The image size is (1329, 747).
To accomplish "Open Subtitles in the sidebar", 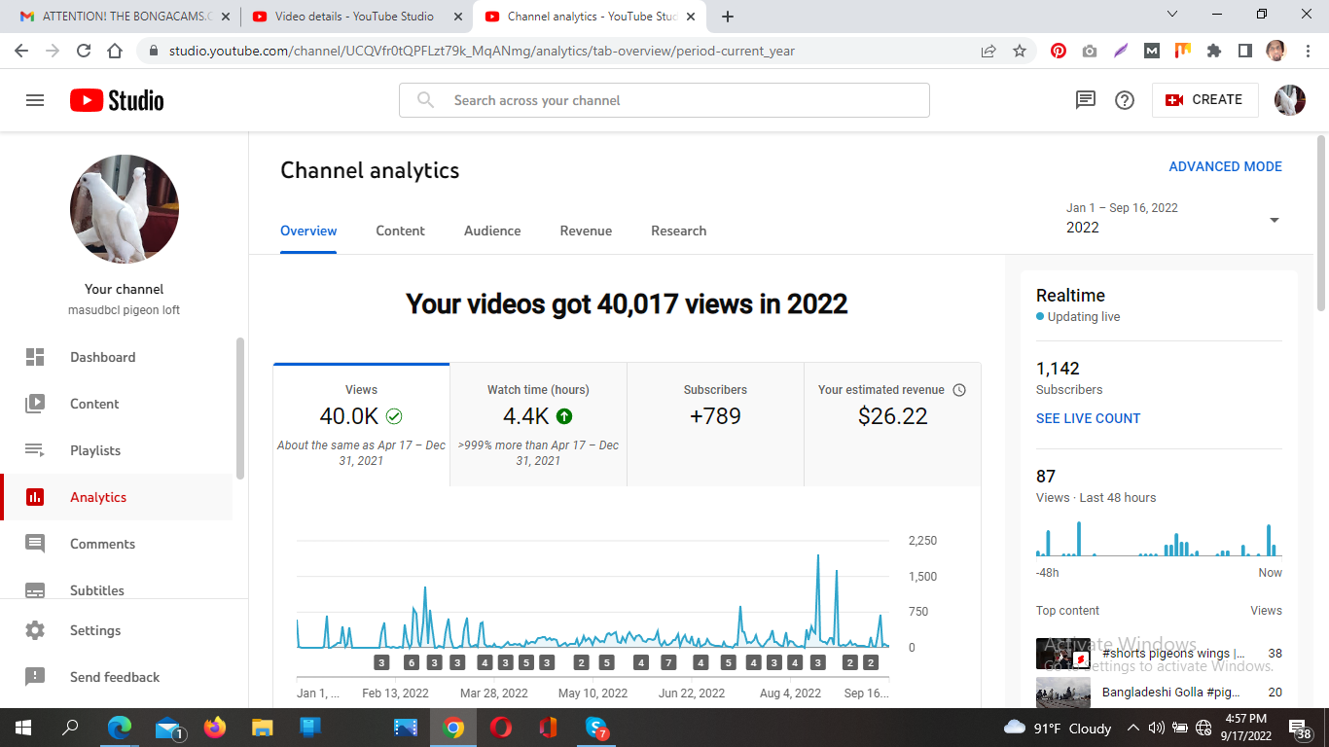I will [x=117, y=589].
